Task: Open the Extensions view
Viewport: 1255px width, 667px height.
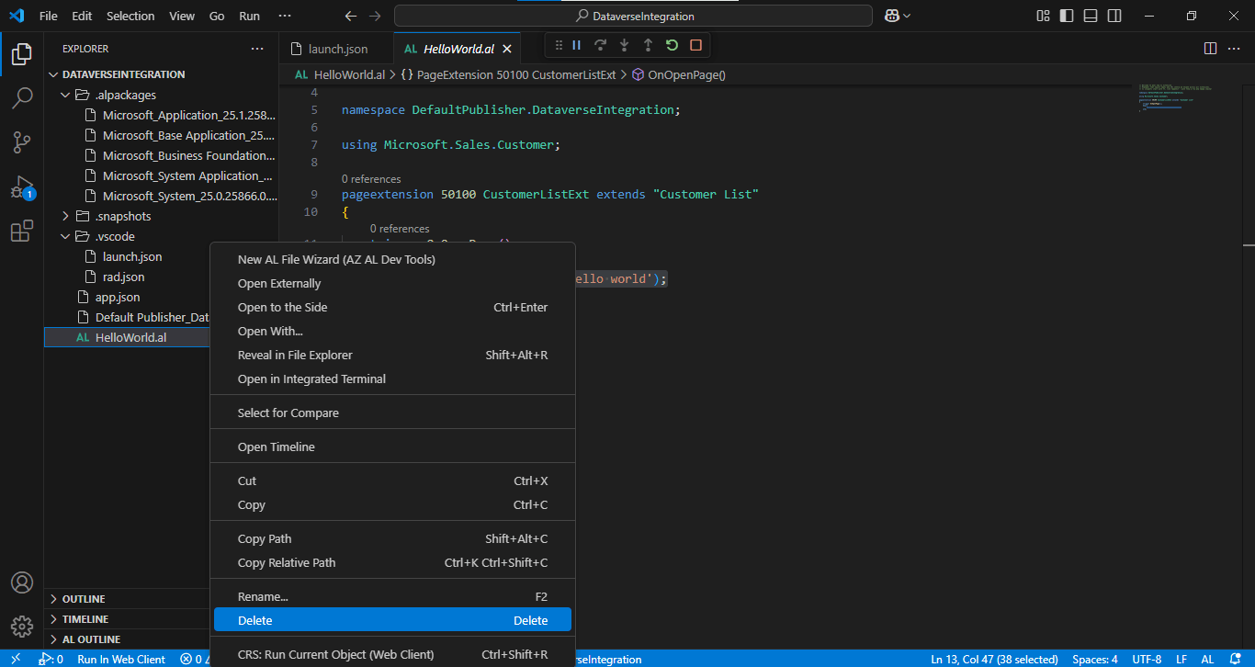Action: coord(22,232)
